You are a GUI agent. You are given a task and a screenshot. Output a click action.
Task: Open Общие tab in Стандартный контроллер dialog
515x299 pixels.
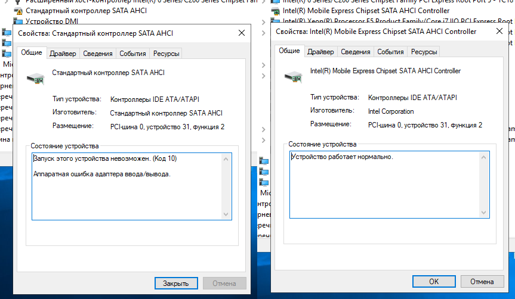[32, 52]
